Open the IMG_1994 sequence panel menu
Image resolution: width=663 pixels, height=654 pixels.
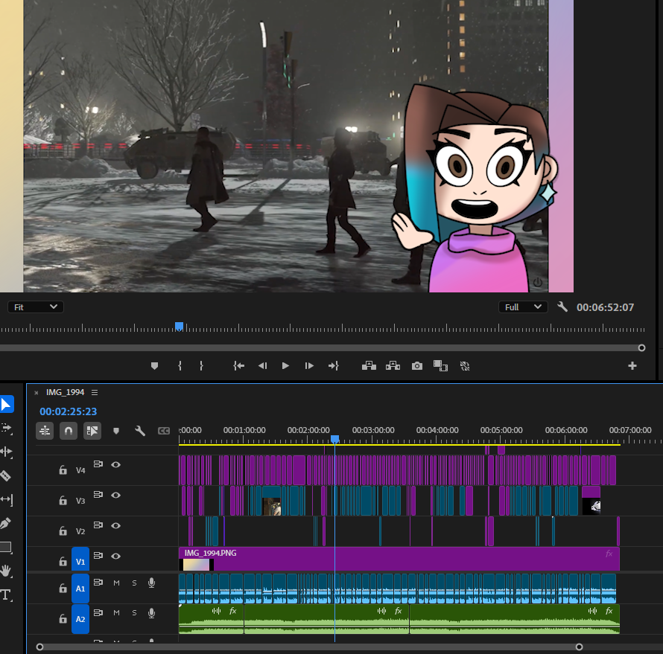(x=95, y=392)
